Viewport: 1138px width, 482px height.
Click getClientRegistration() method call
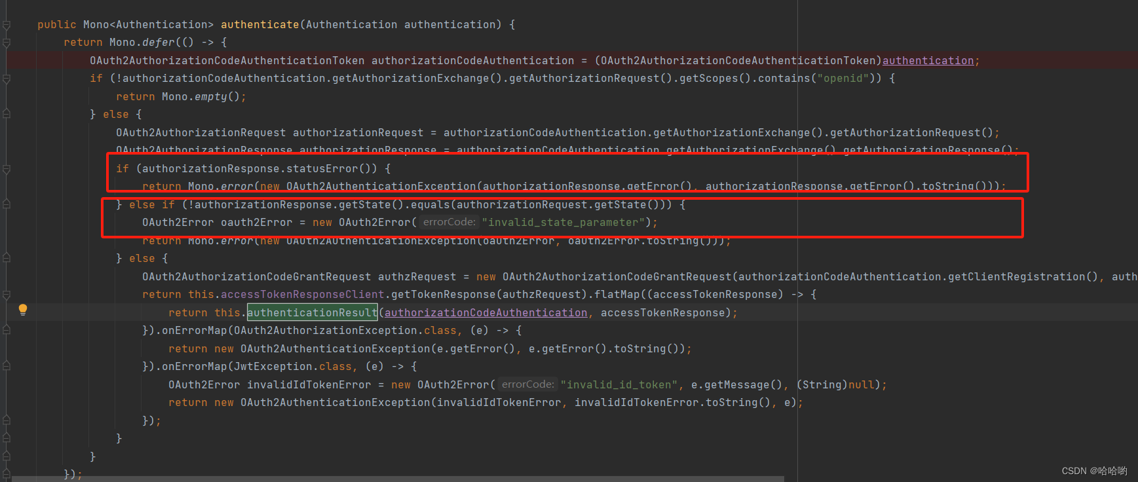point(1023,276)
